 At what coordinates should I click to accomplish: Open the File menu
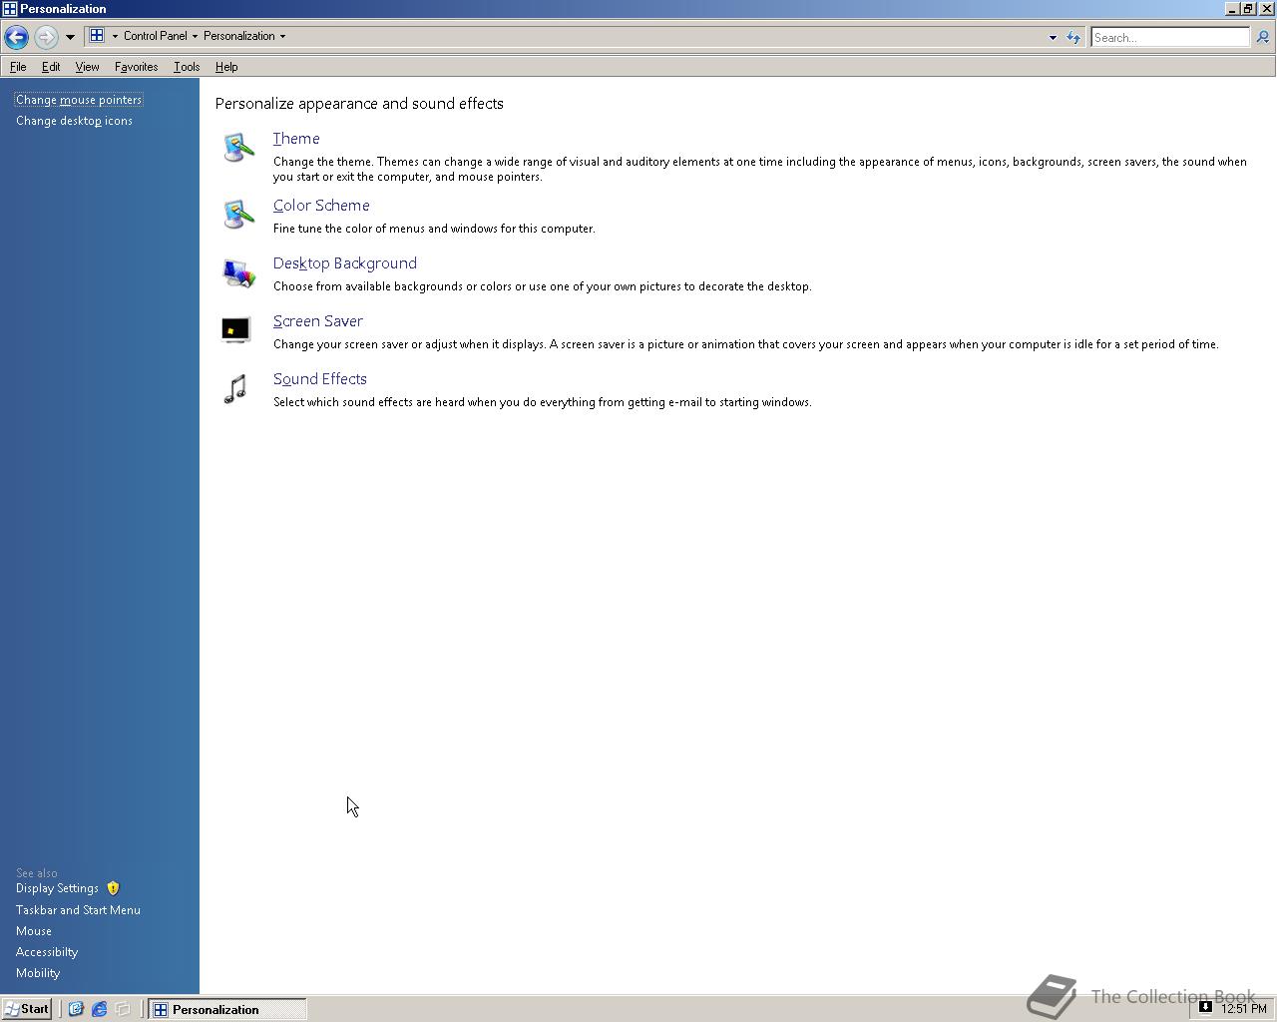pyautogui.click(x=18, y=67)
